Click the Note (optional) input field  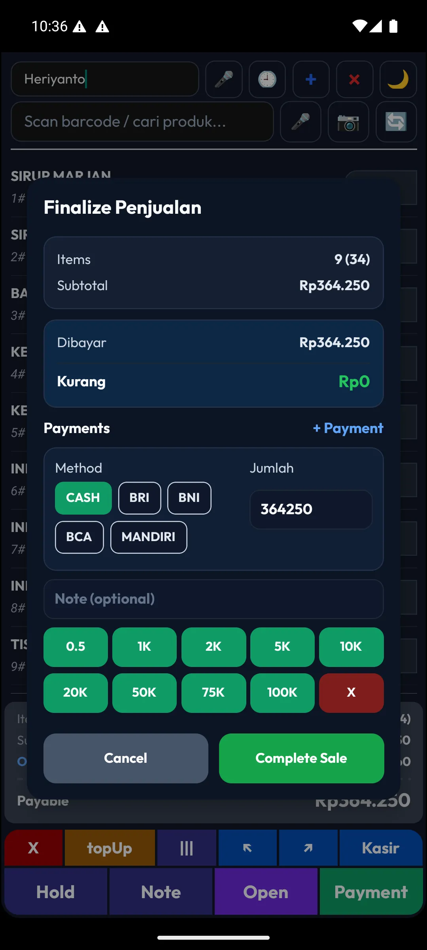pyautogui.click(x=213, y=599)
